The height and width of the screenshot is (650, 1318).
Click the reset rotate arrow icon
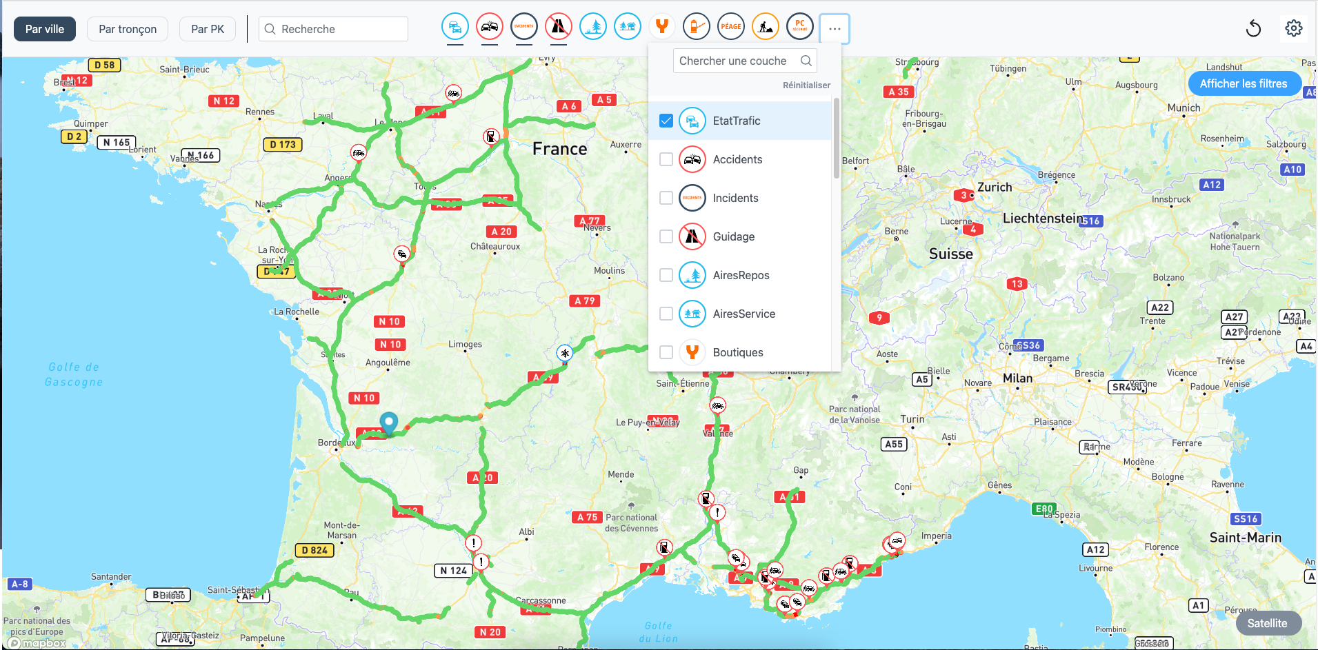[x=1253, y=28]
